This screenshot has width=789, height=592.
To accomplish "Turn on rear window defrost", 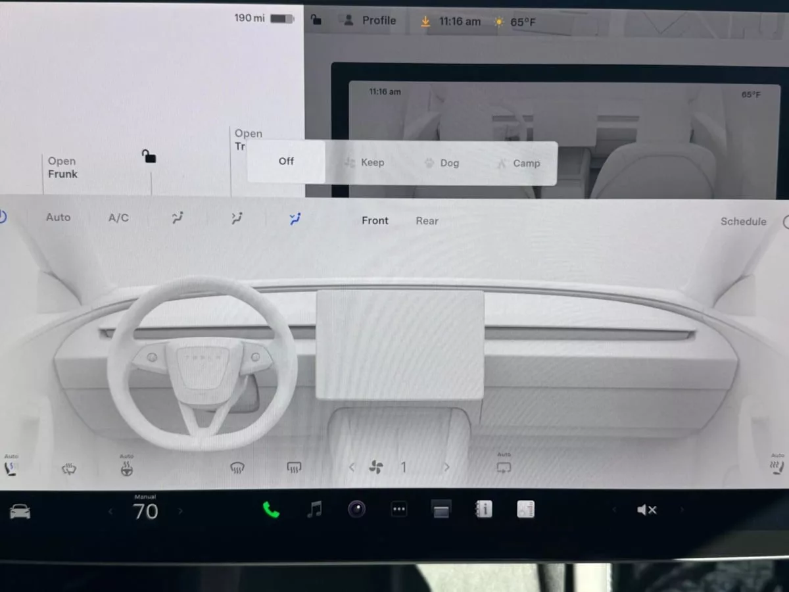I will [294, 468].
